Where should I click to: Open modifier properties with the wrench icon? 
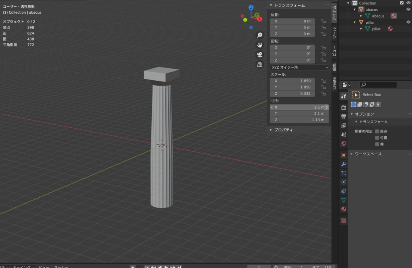tap(343, 164)
